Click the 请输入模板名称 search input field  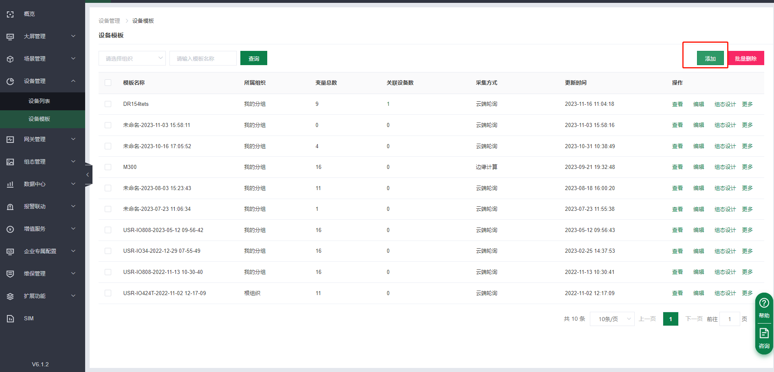point(203,59)
